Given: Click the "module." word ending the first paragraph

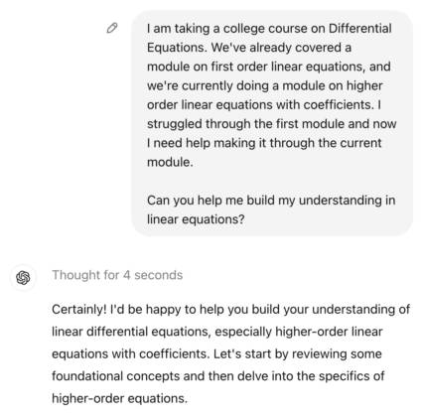Looking at the screenshot, I should pos(170,162).
